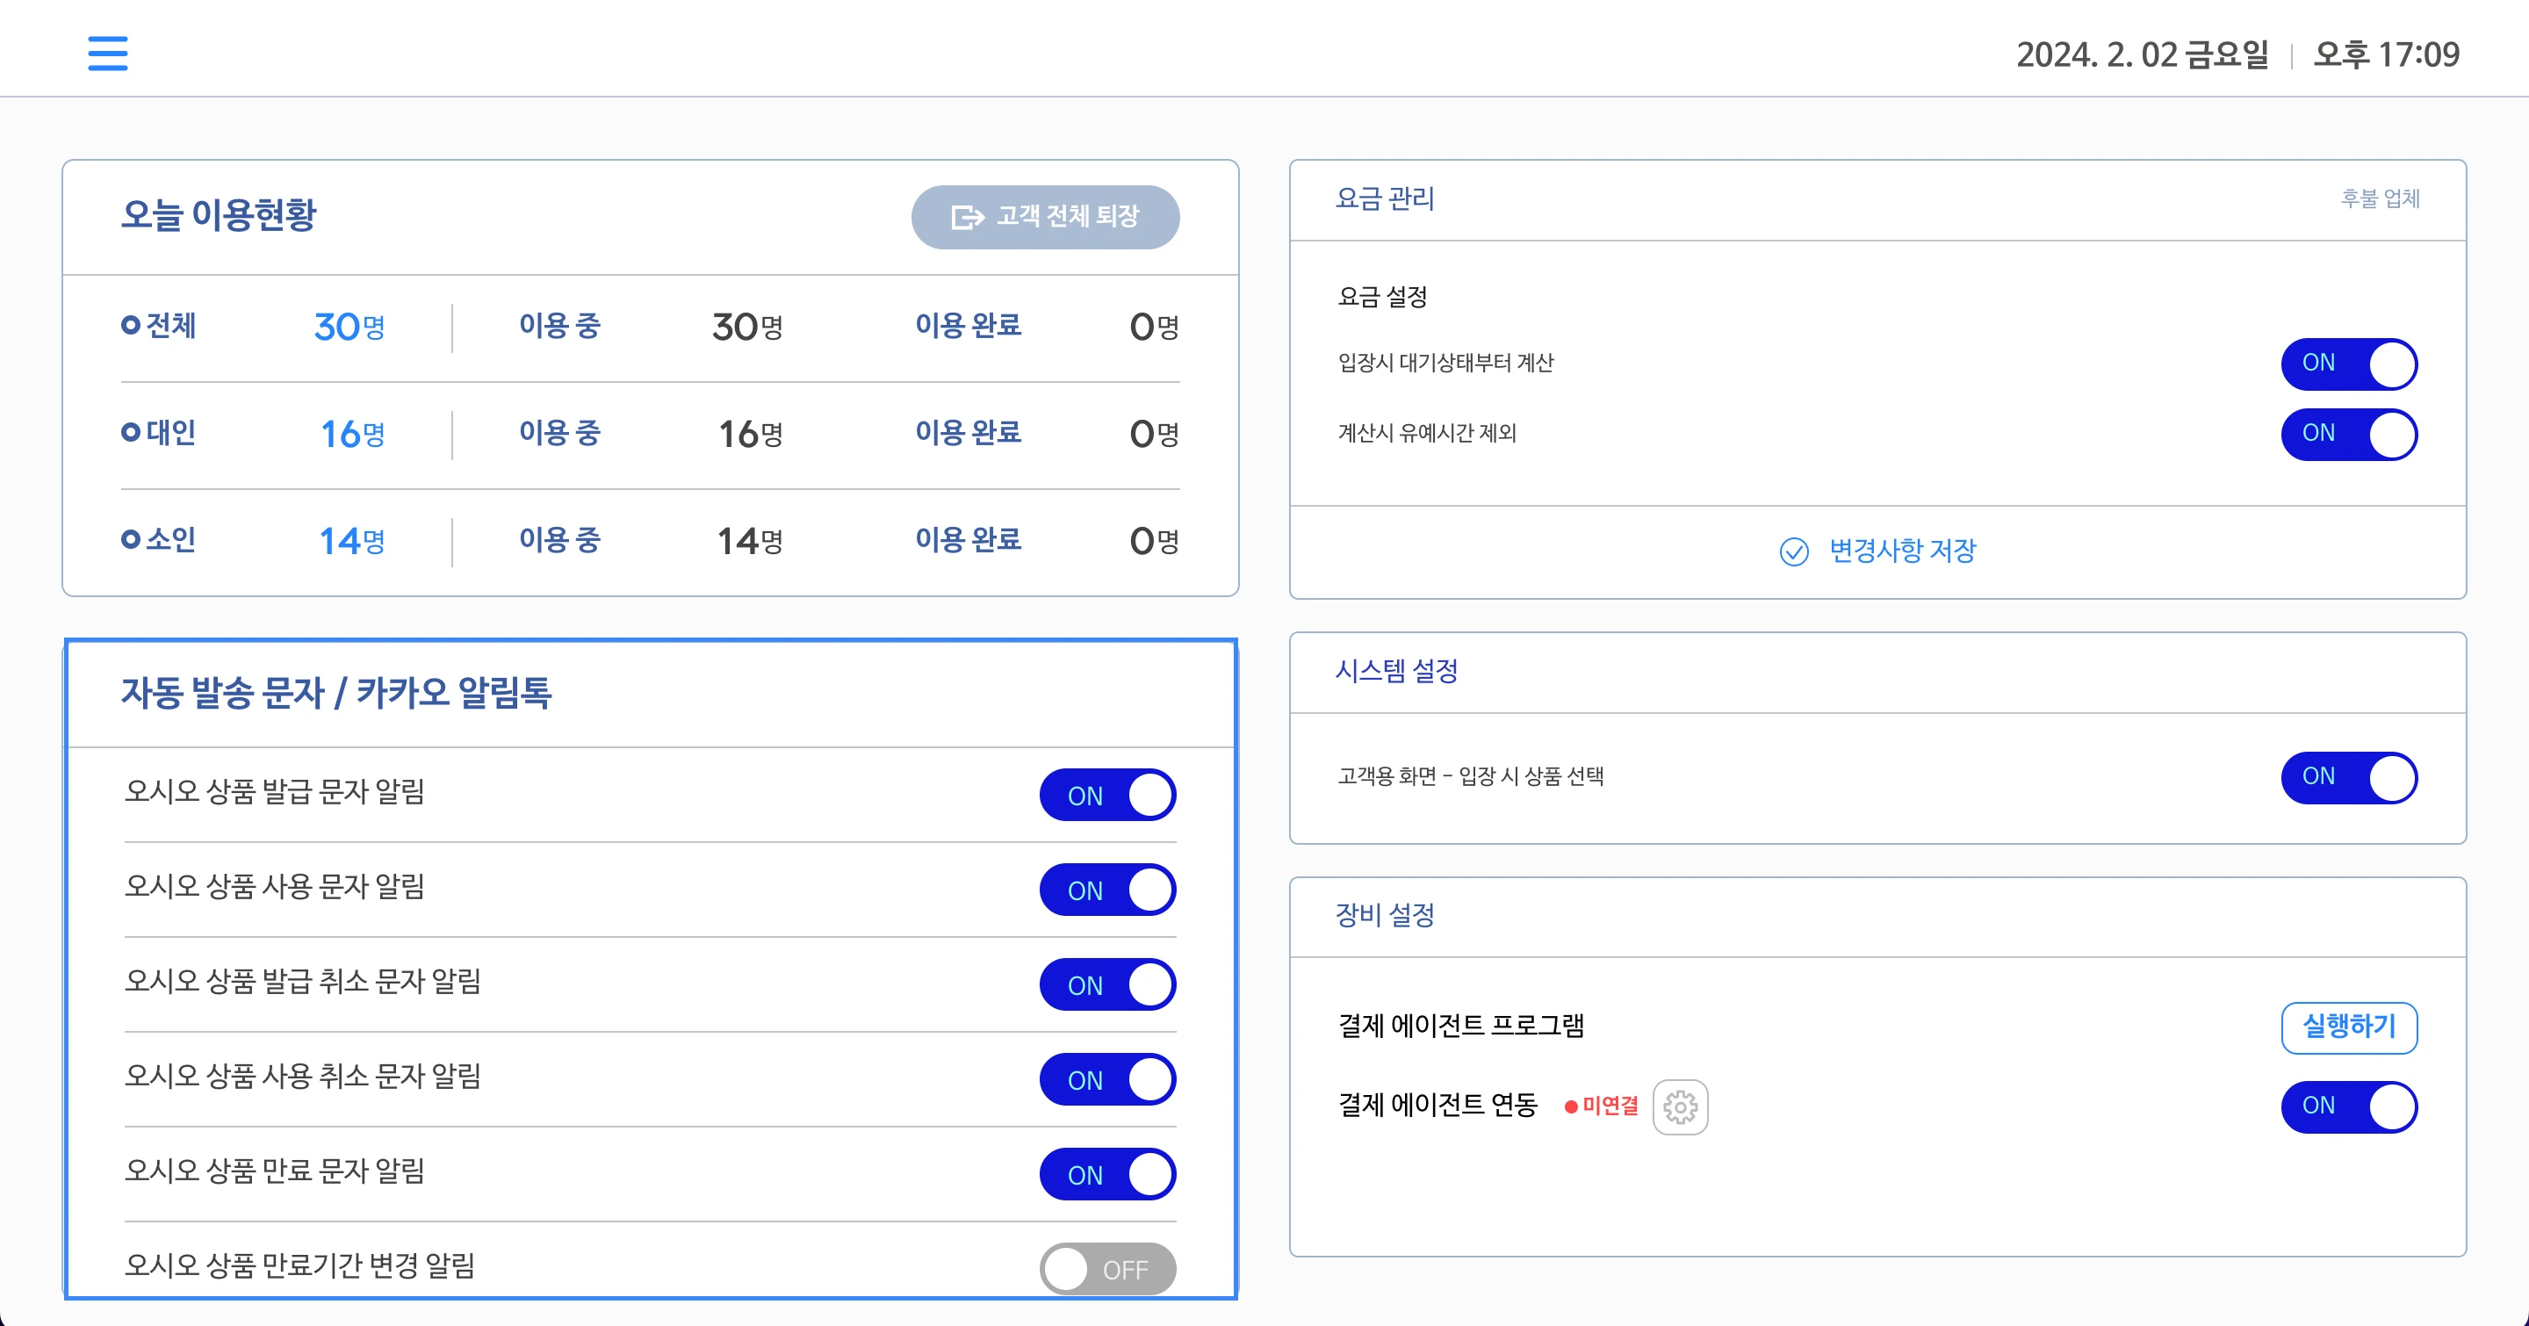The width and height of the screenshot is (2529, 1326).
Task: Toggle 오시오 상품 사용 문자 알림 switch
Action: (1107, 890)
